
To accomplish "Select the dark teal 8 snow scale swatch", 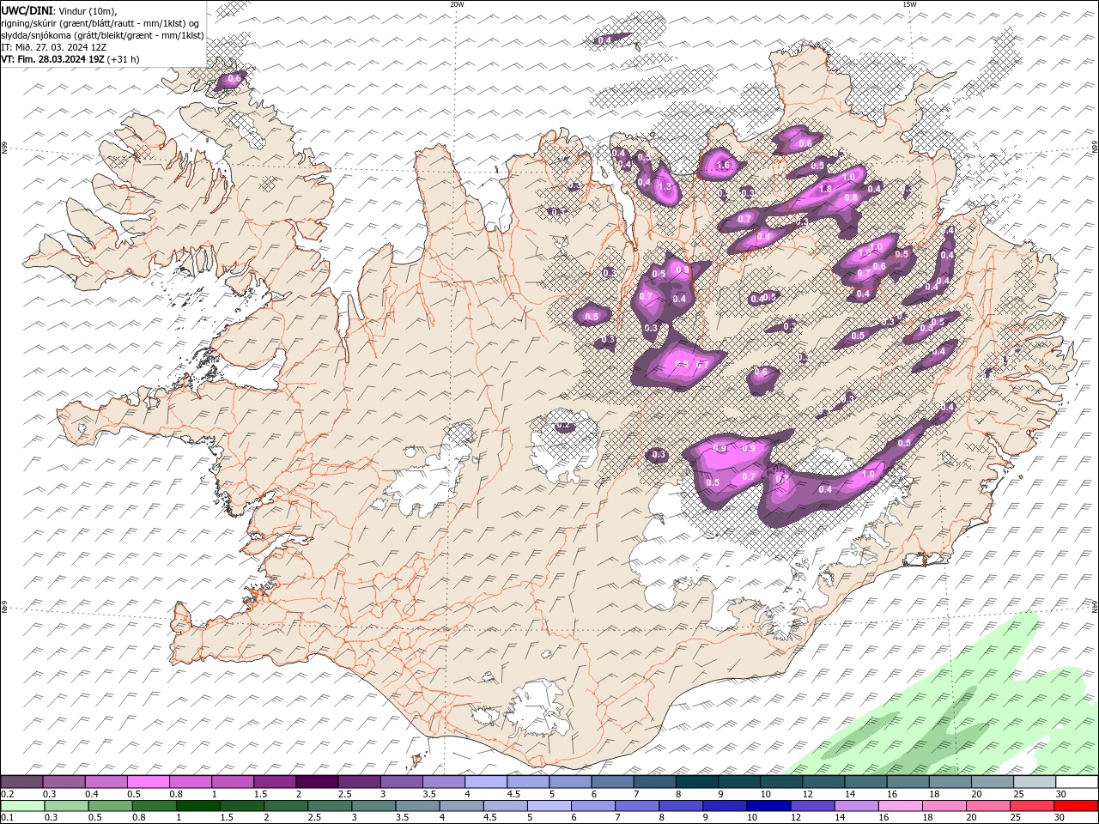I will pos(697,782).
